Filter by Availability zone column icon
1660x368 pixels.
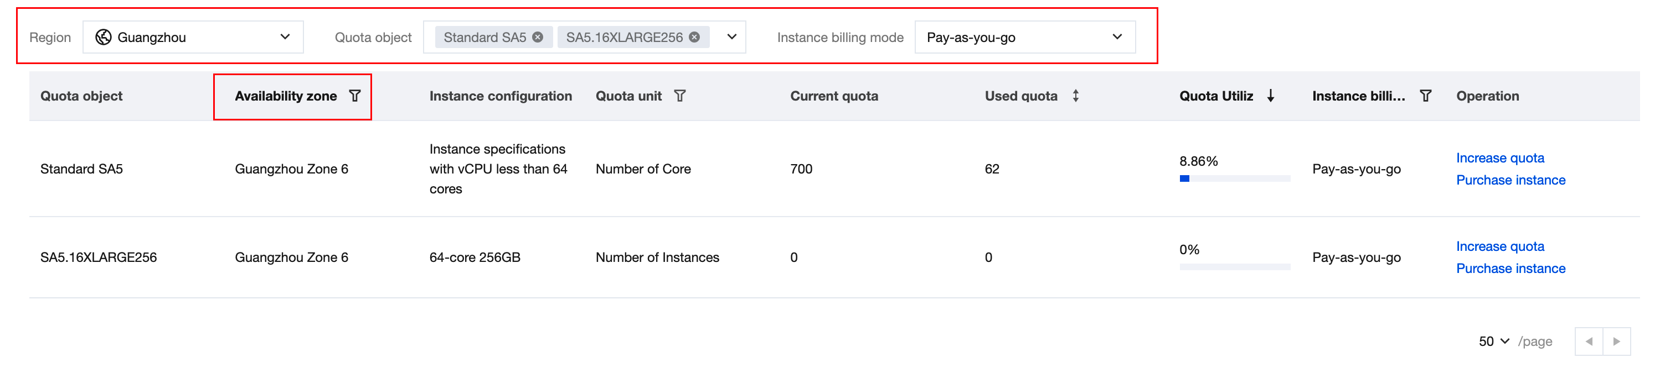[354, 96]
